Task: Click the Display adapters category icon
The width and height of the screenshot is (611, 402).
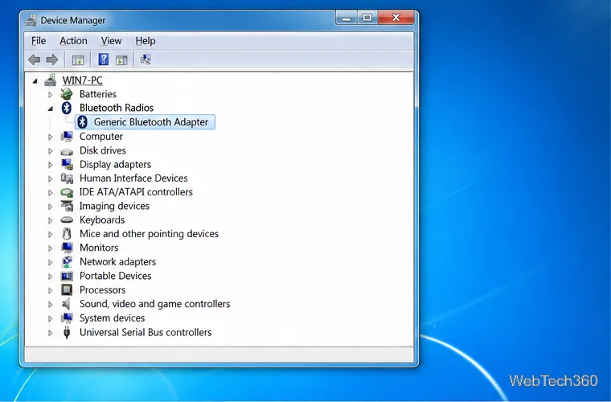Action: [67, 164]
